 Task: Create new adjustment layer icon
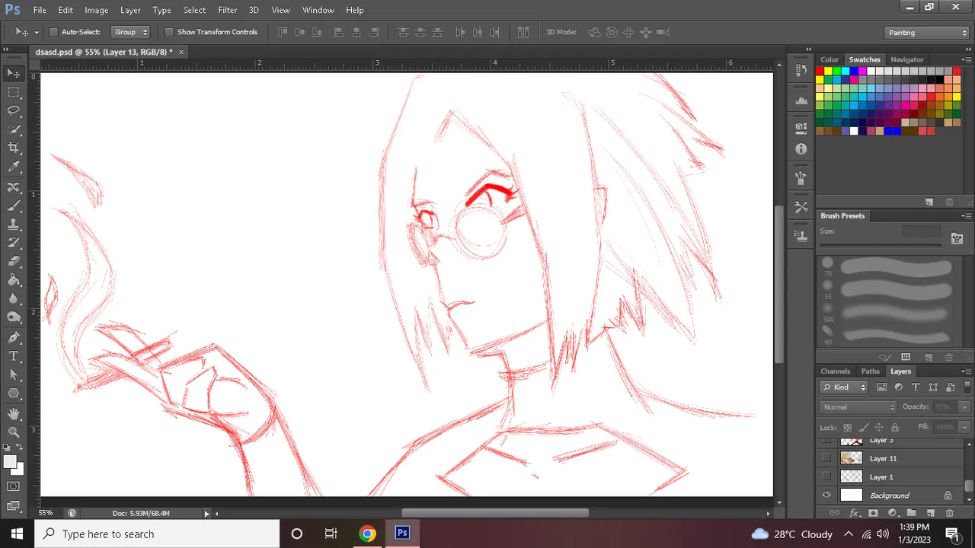(892, 514)
